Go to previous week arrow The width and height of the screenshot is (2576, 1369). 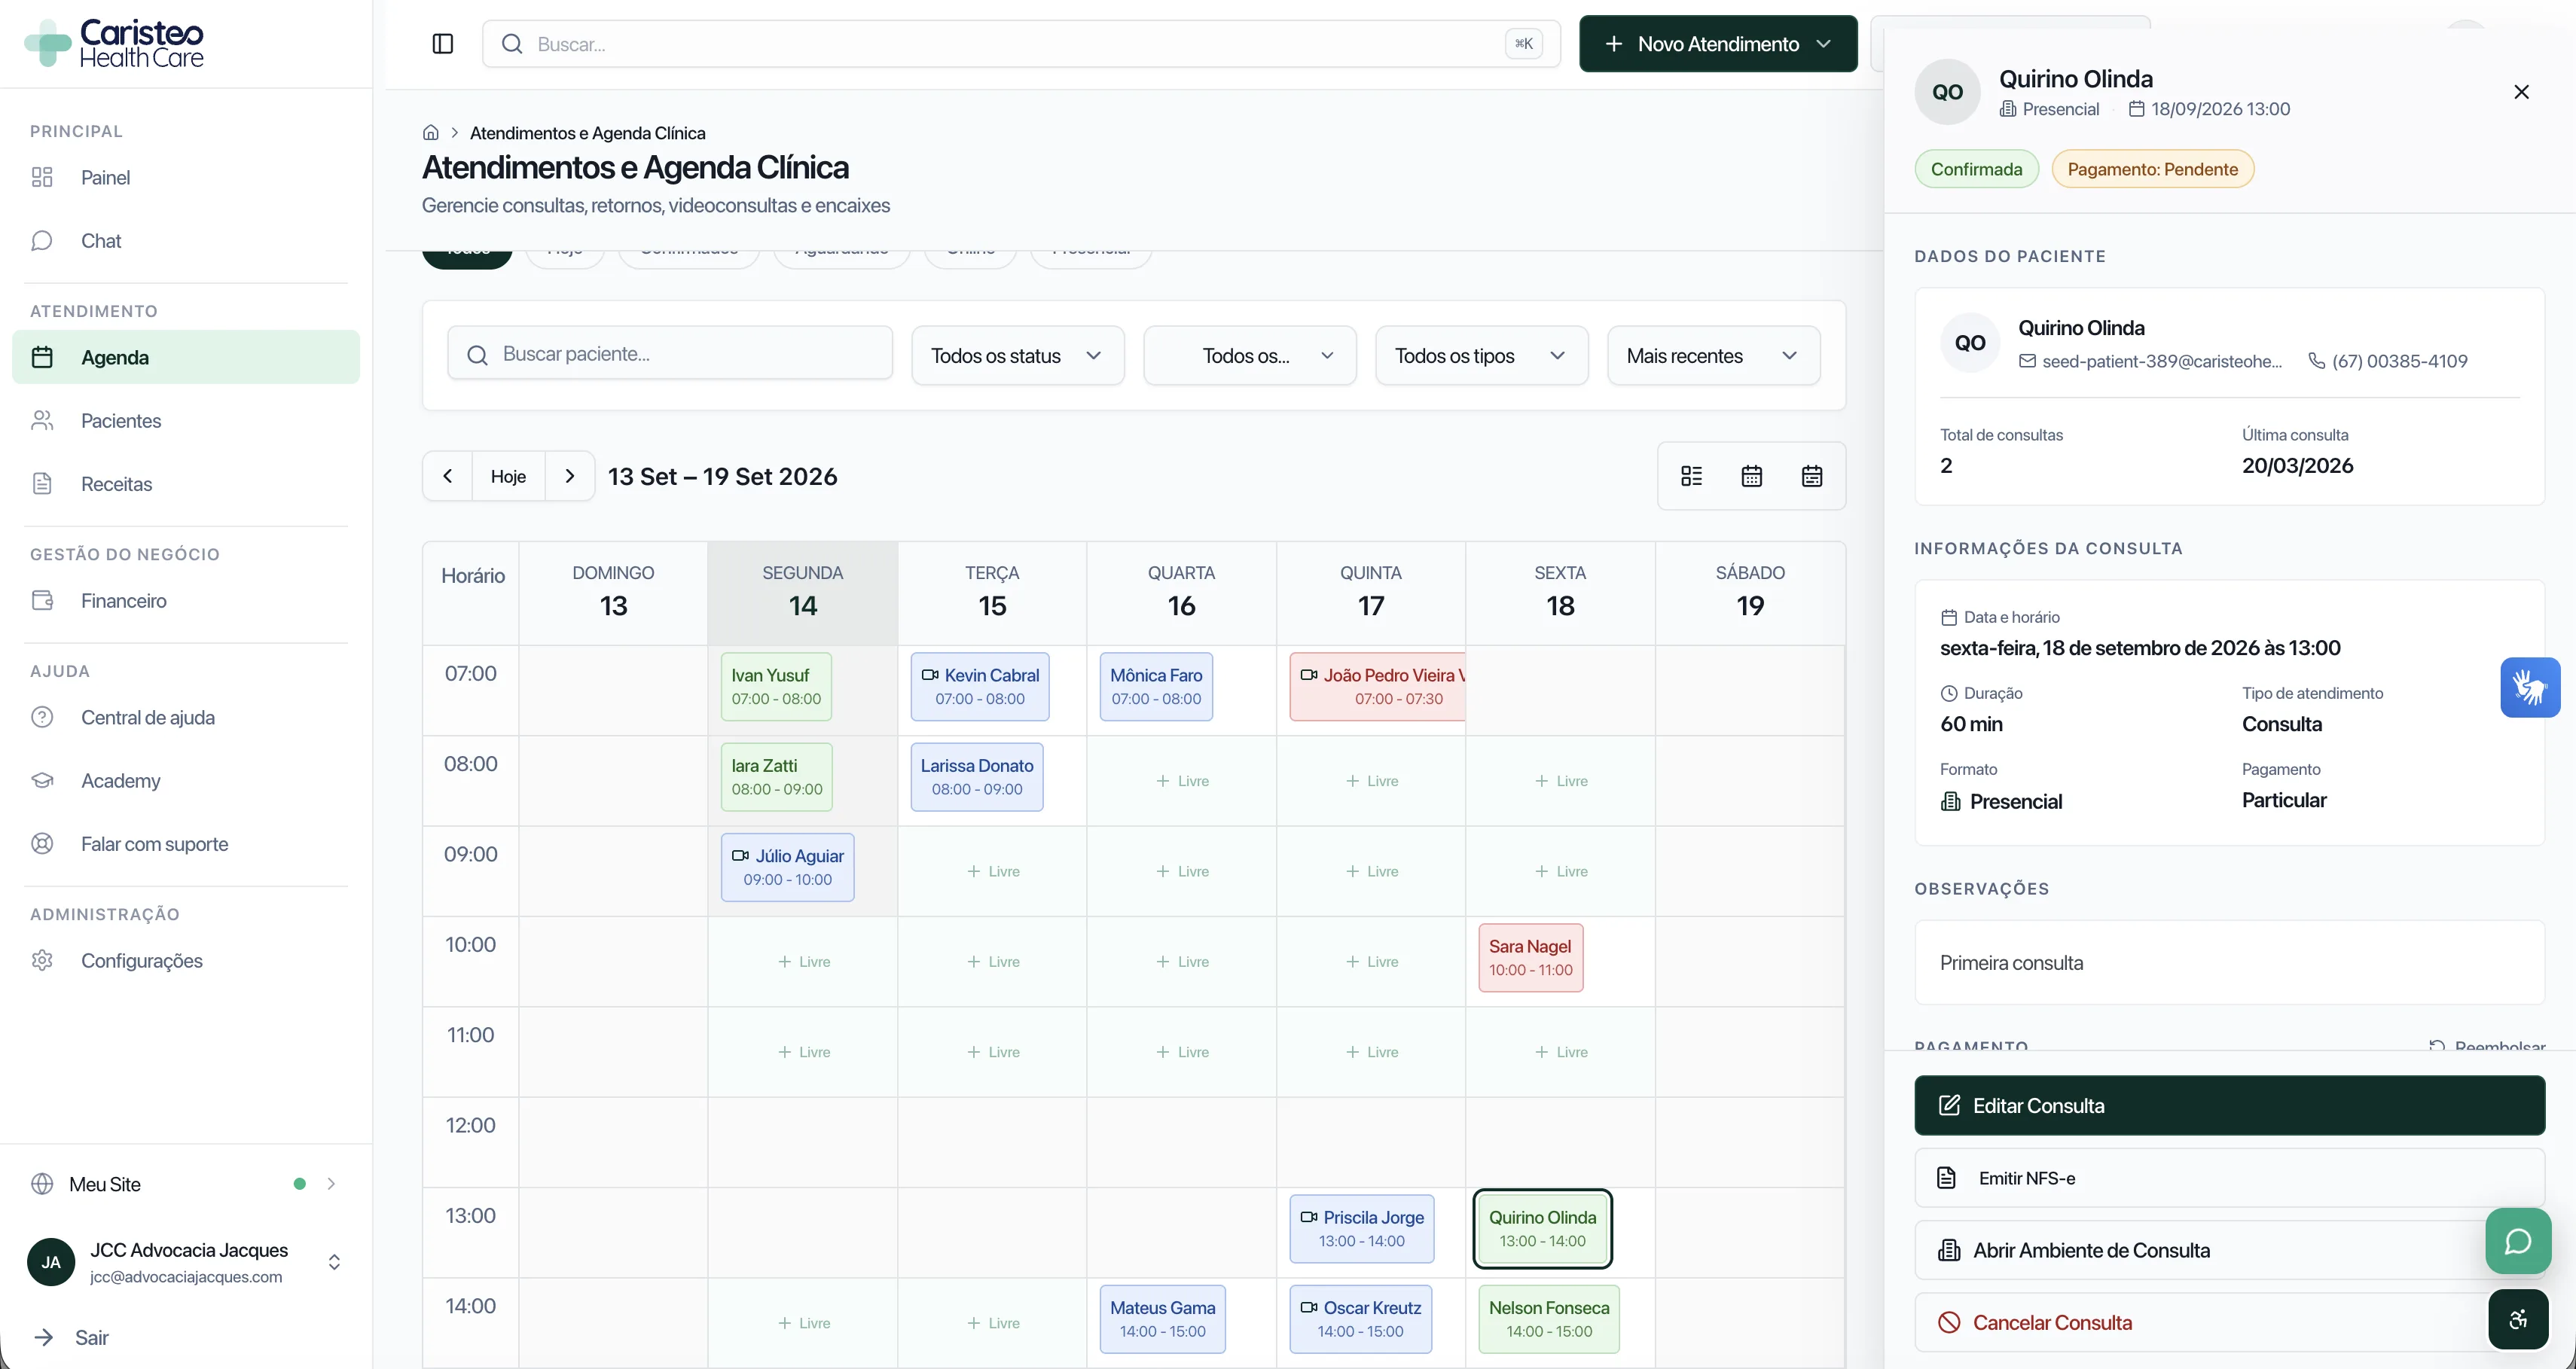(448, 476)
